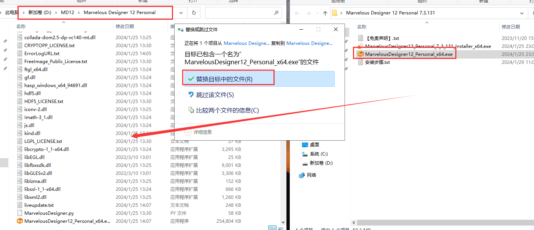Click the magnifier icon in left search box
534x230 pixels.
[x=277, y=13]
